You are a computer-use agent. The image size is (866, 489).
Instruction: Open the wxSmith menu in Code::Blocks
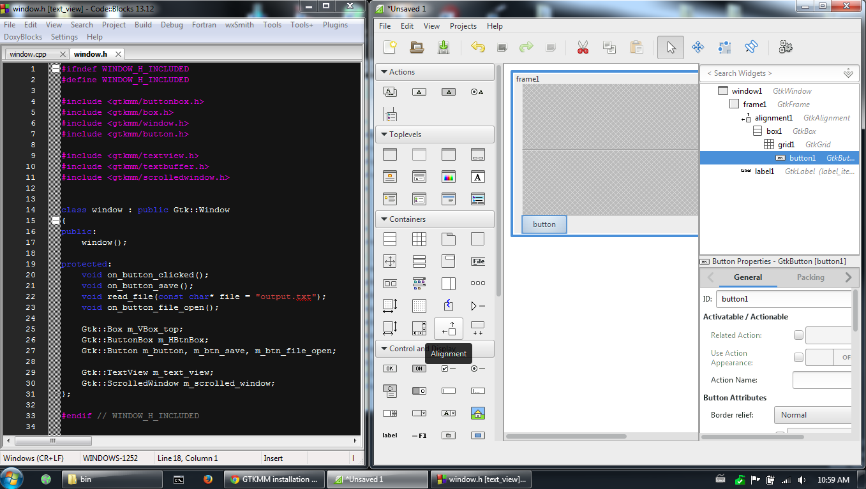(239, 25)
